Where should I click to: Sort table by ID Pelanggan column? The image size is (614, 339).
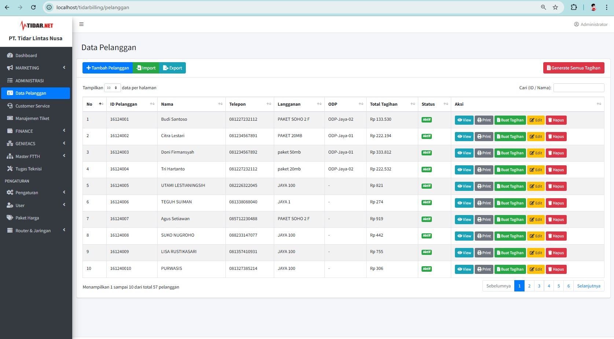132,104
